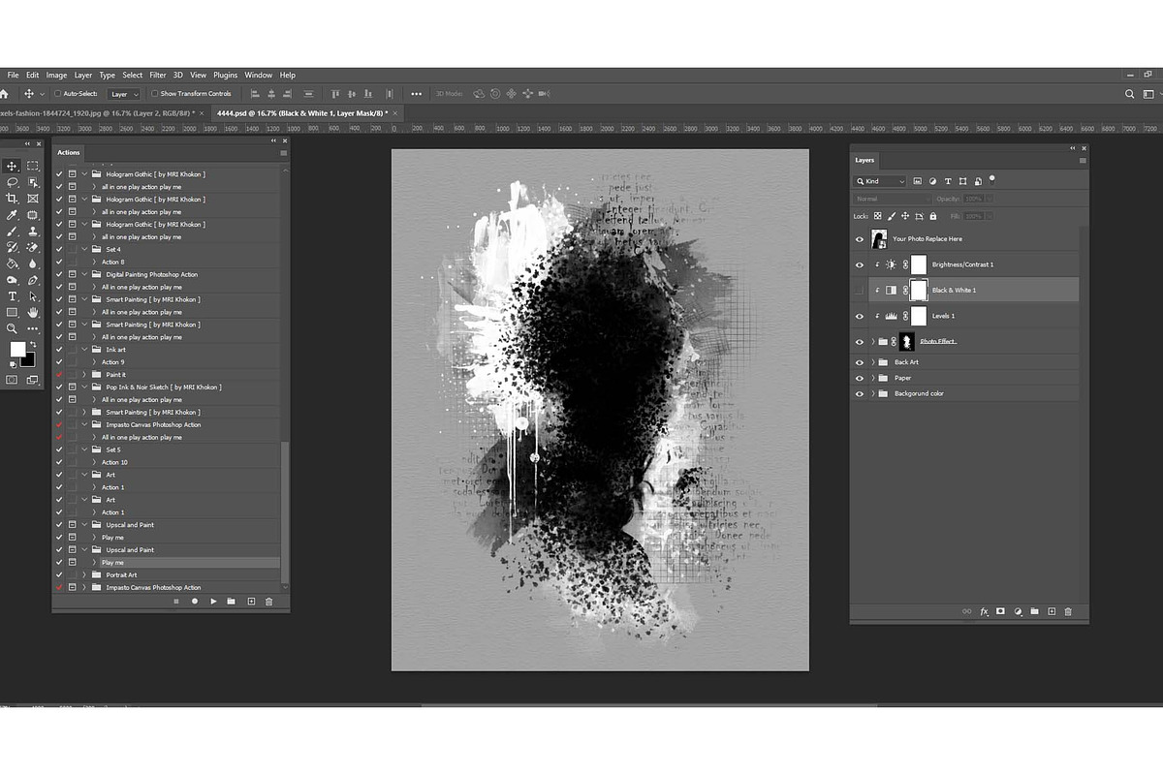Hide the Brightness/Contrast 1 layer
Image resolution: width=1163 pixels, height=775 pixels.
pyautogui.click(x=860, y=264)
